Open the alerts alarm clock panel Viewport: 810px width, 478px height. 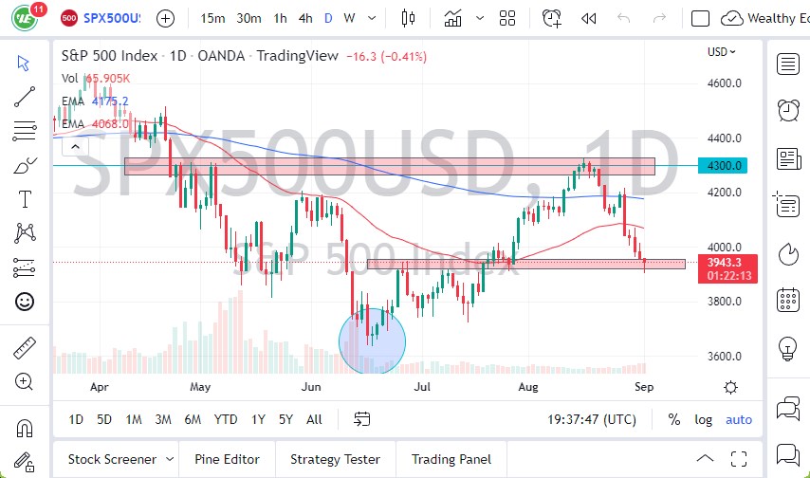(x=787, y=110)
